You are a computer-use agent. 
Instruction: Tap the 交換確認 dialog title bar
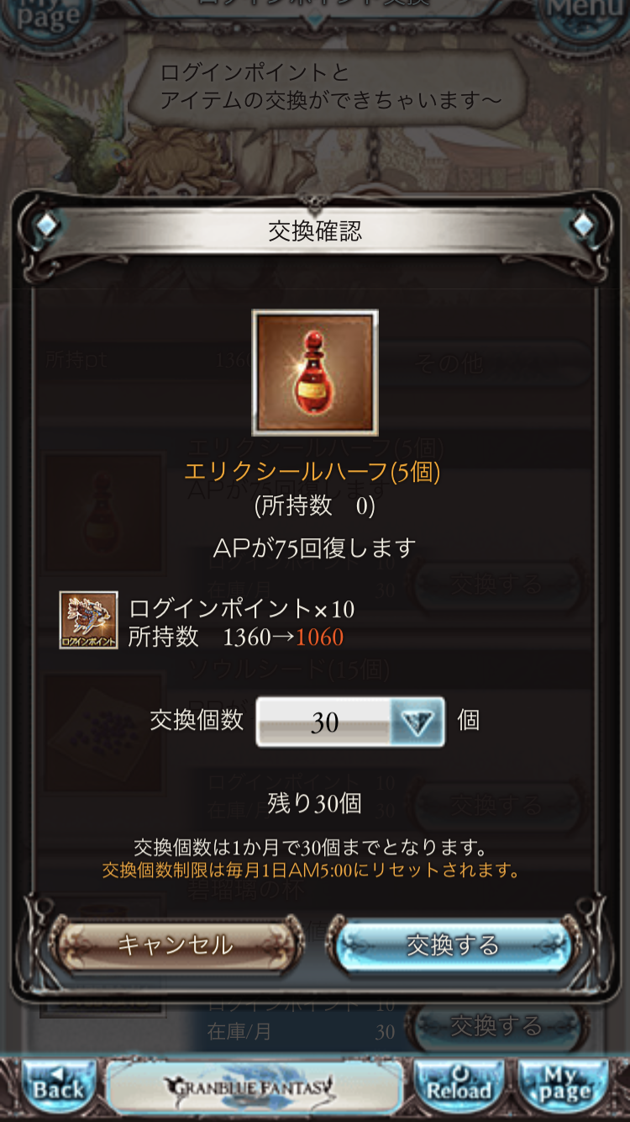(315, 231)
